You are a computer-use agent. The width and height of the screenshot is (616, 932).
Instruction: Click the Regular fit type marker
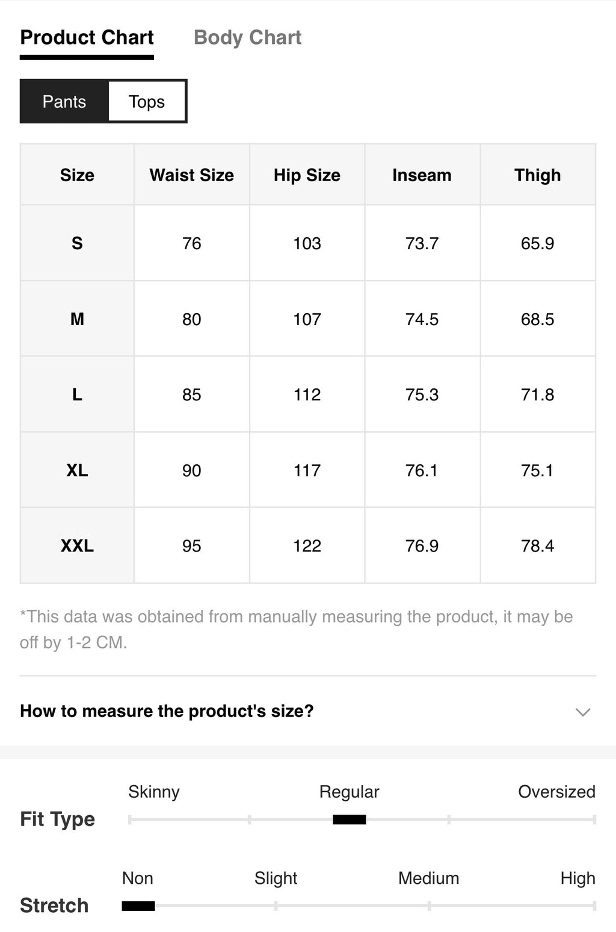pos(349,819)
